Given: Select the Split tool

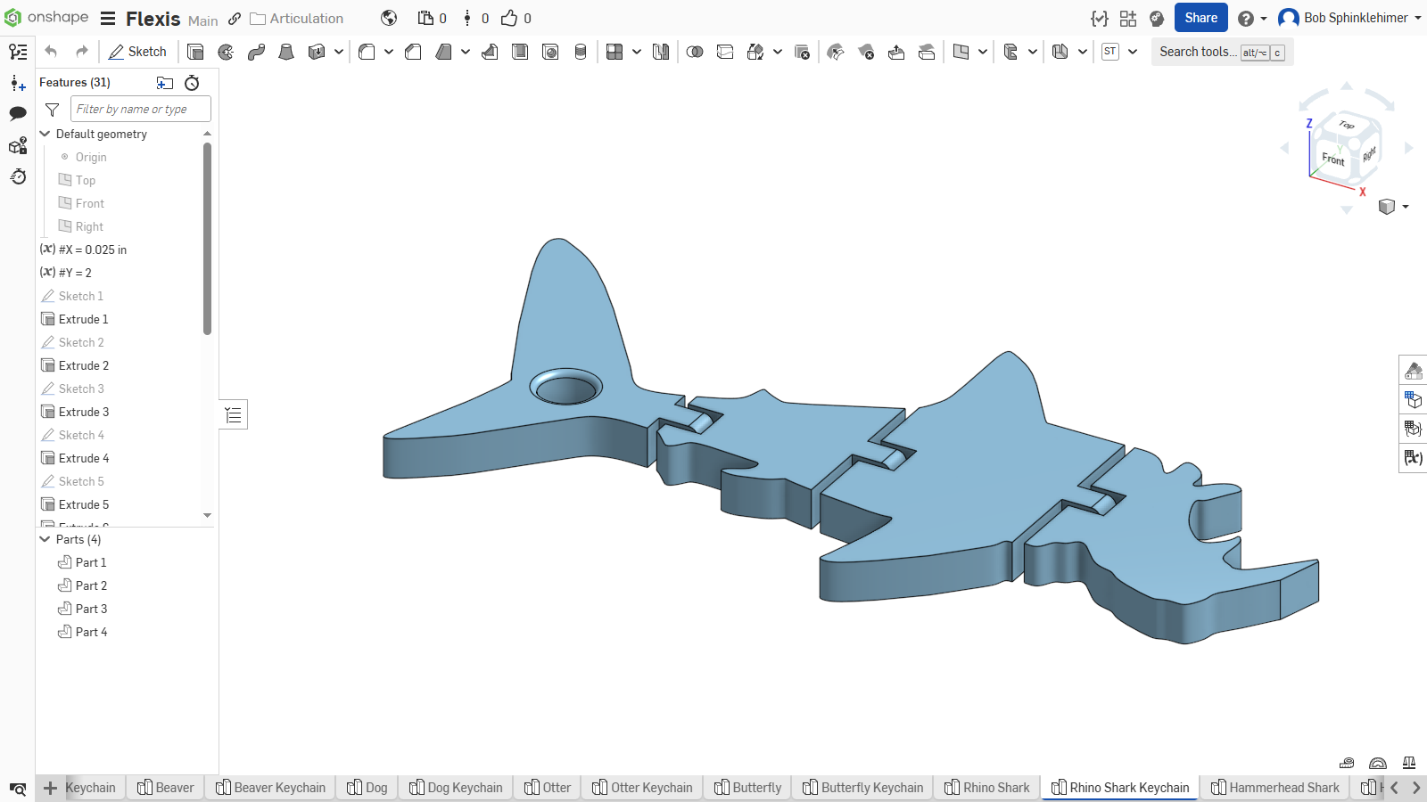Looking at the screenshot, I should pyautogui.click(x=725, y=52).
